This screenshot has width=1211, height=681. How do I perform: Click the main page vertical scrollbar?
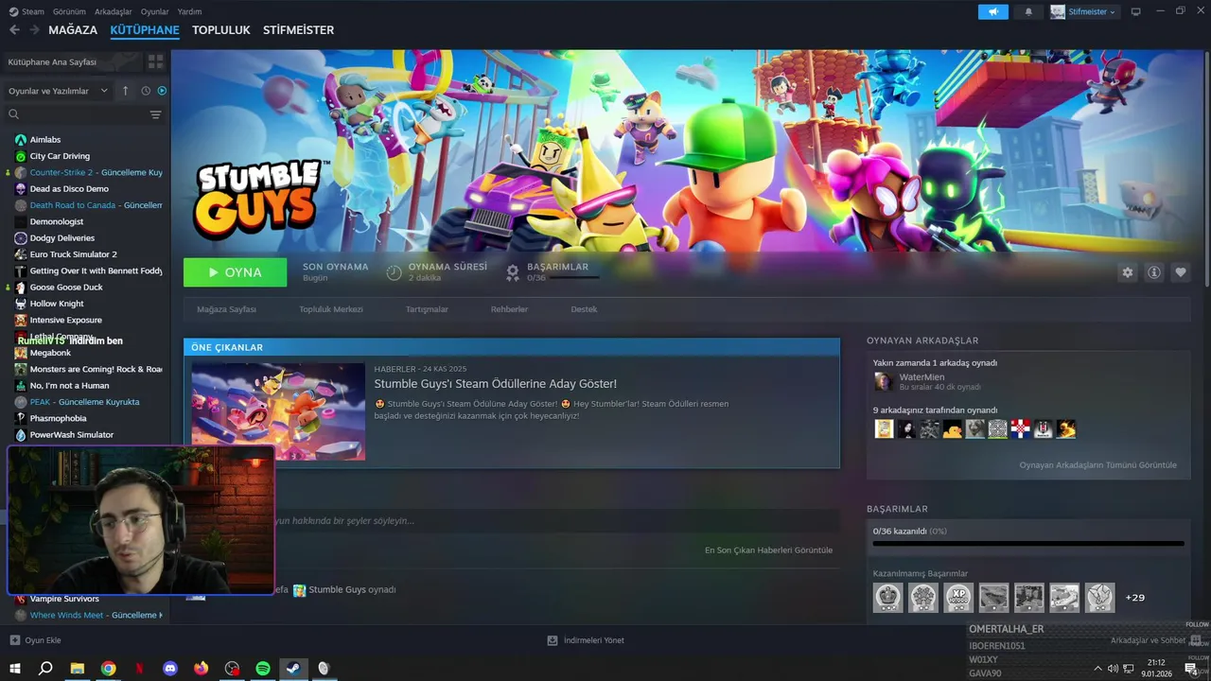1205,170
